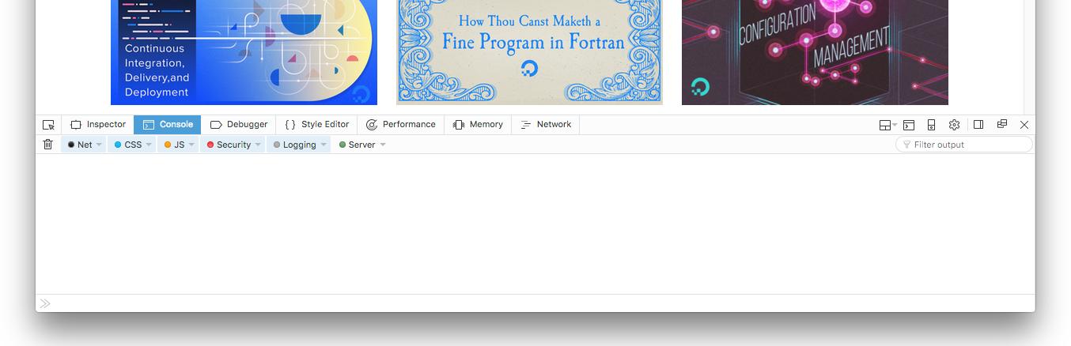Viewport: 1071px width, 346px height.
Task: Toggle Responsive Design Mode icon
Action: [931, 125]
